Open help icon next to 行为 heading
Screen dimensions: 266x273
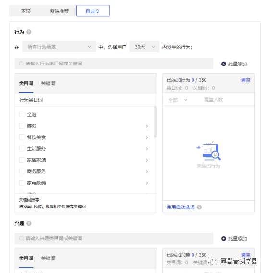(x=29, y=32)
